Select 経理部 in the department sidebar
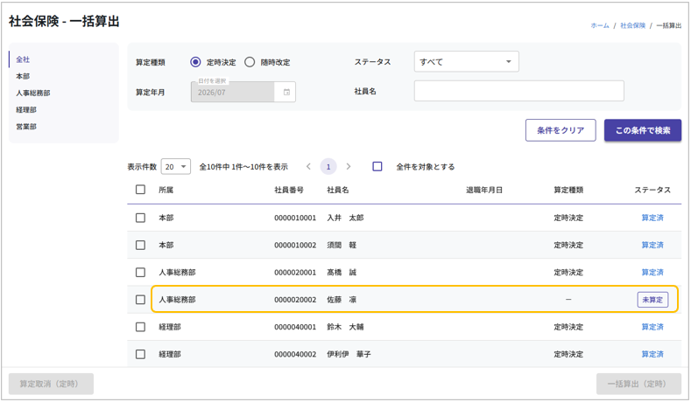 click(26, 110)
